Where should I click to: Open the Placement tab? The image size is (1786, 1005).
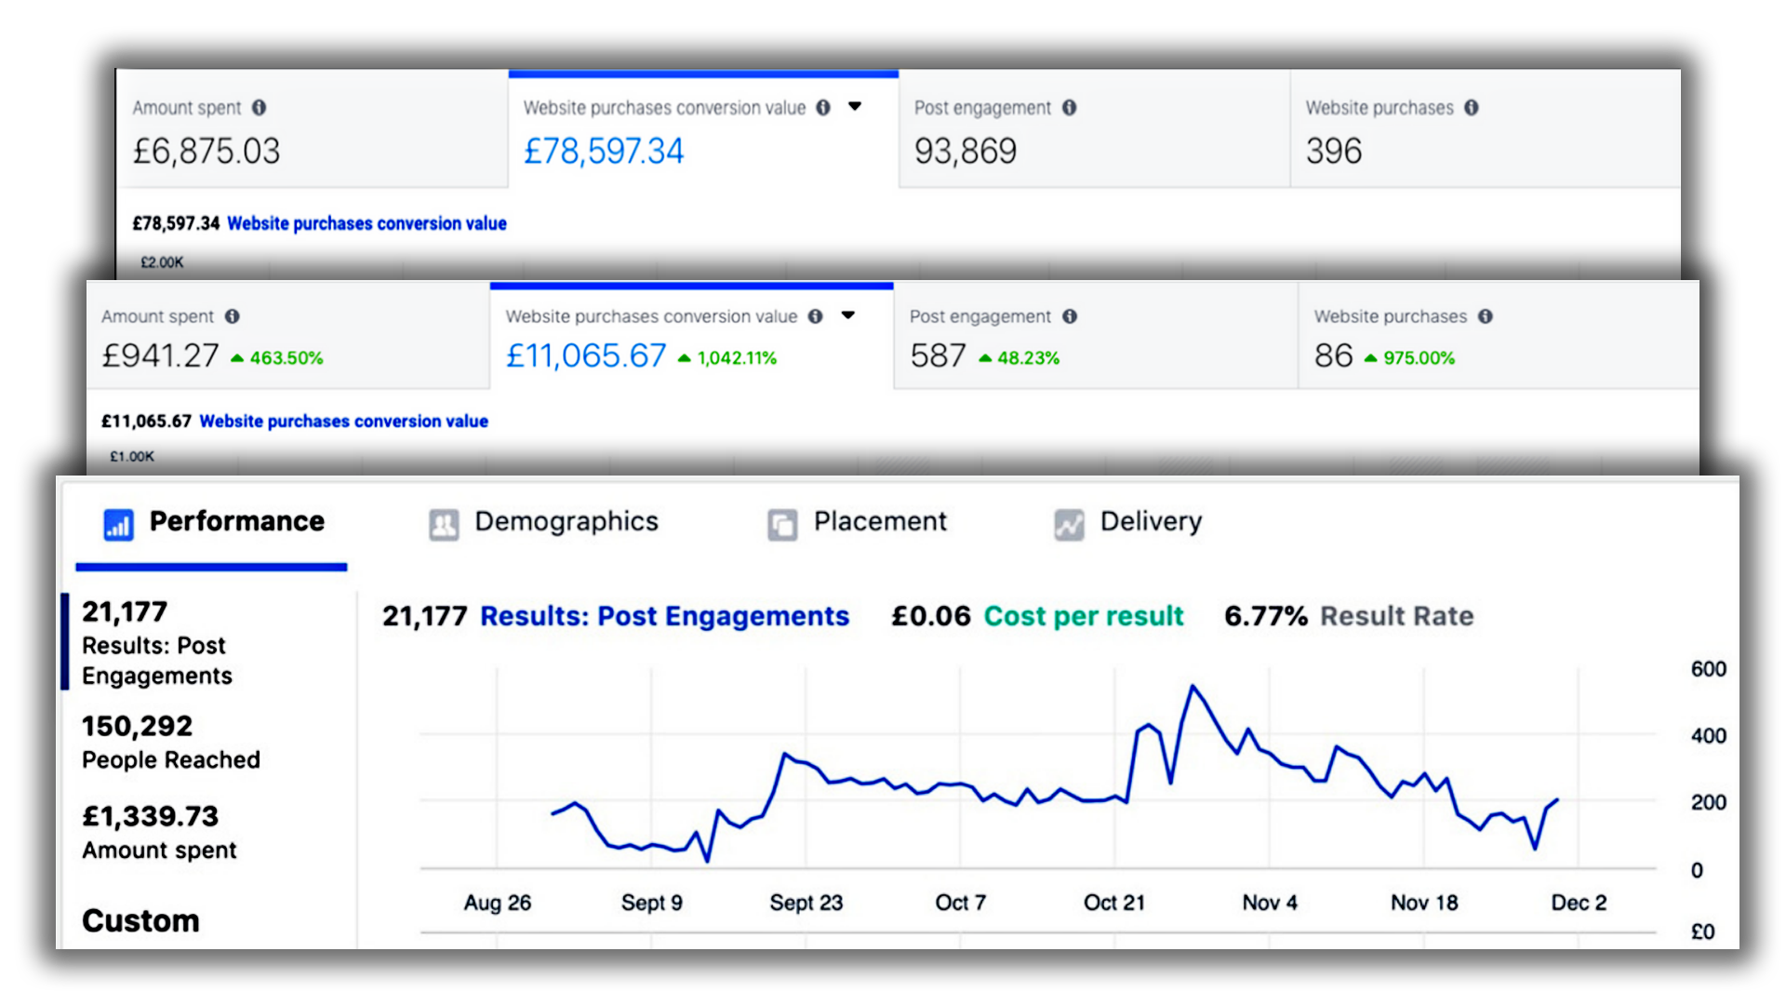(879, 522)
